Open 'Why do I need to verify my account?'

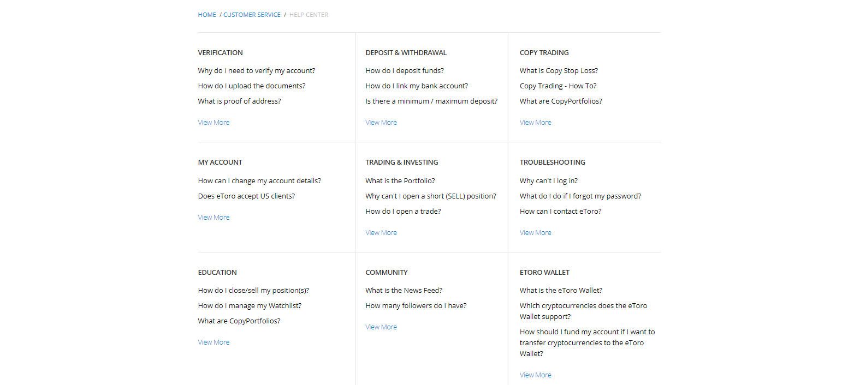pos(257,71)
